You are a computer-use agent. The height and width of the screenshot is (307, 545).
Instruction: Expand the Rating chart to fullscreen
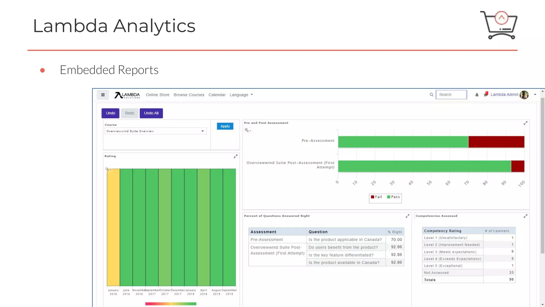[236, 156]
